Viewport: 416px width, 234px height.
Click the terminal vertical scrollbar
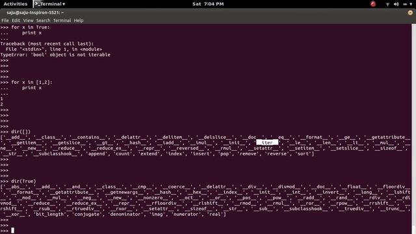click(413, 129)
